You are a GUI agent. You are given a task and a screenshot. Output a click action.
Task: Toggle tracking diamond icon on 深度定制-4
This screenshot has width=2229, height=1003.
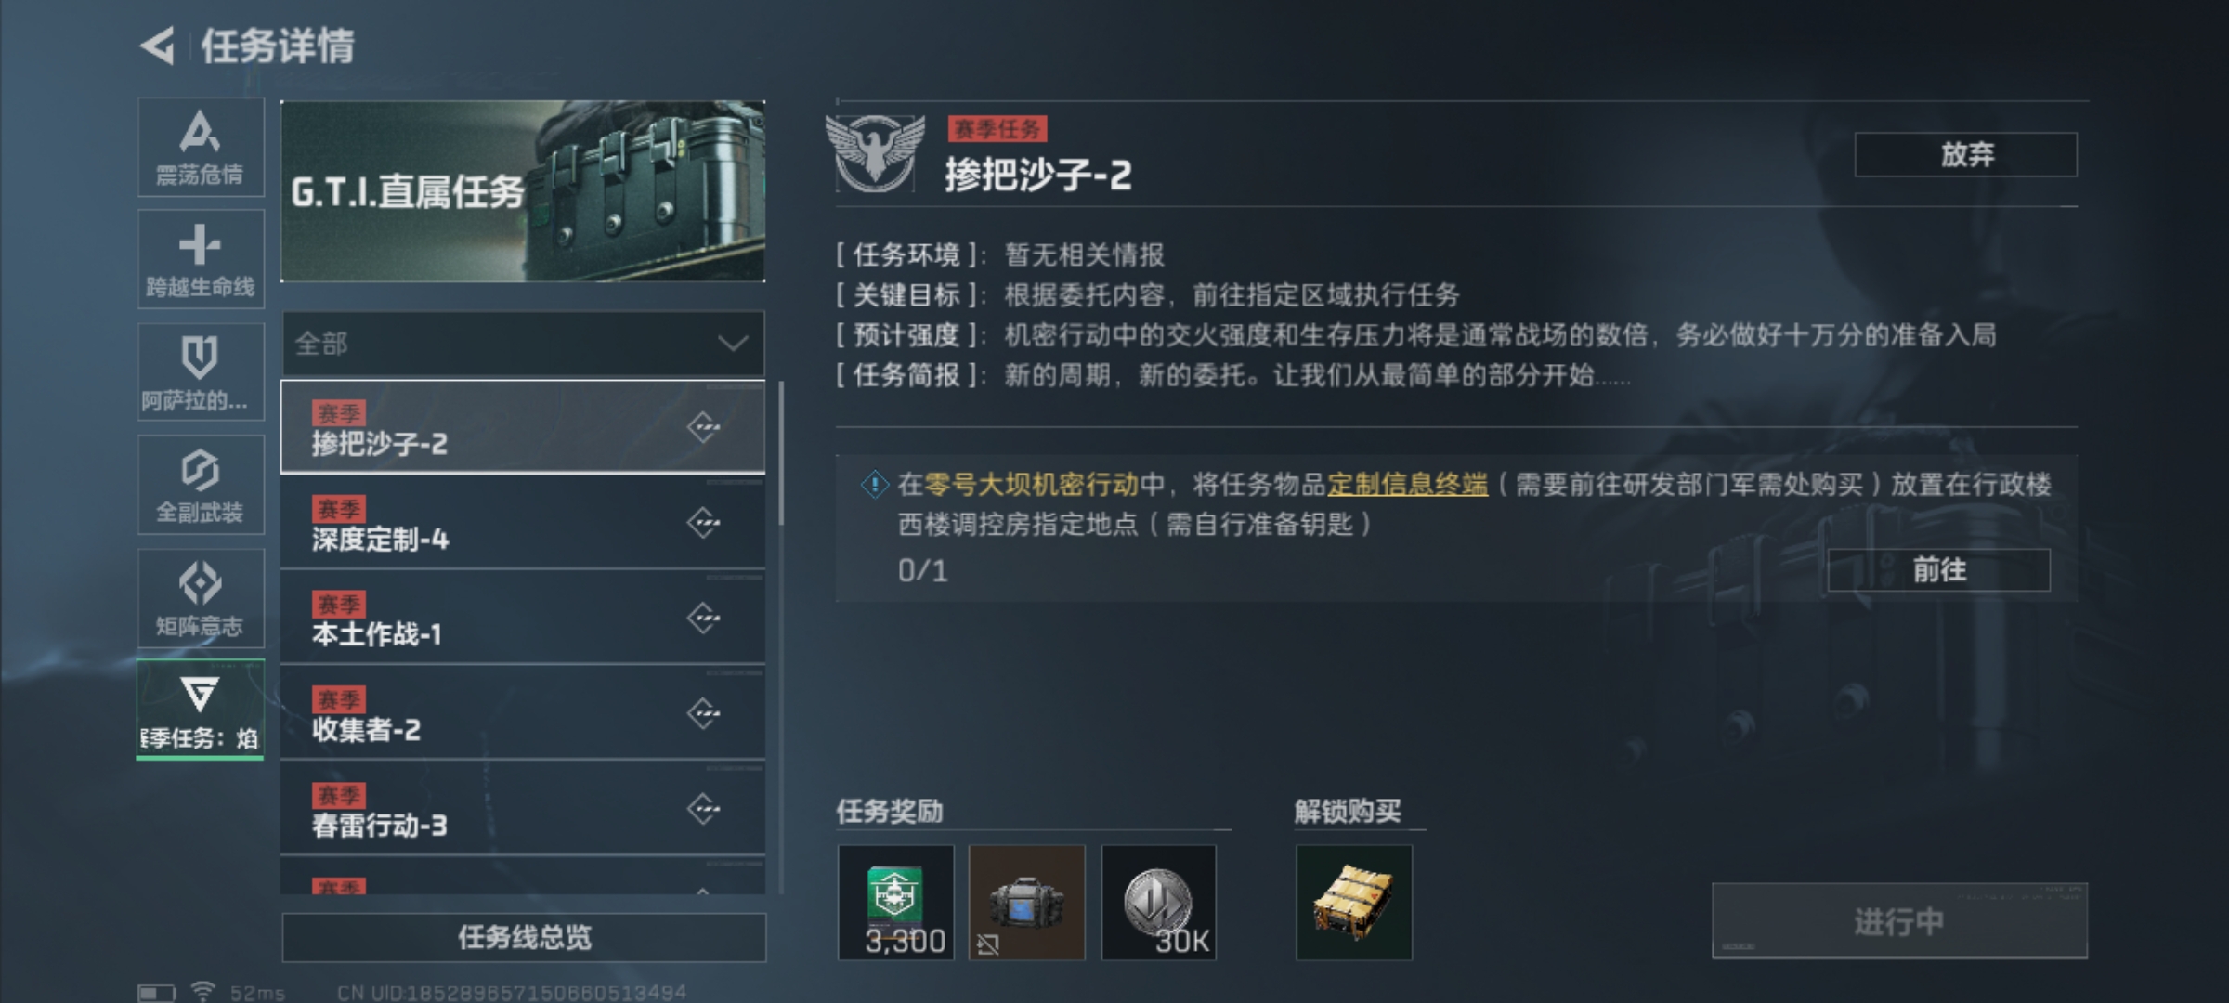click(x=704, y=523)
